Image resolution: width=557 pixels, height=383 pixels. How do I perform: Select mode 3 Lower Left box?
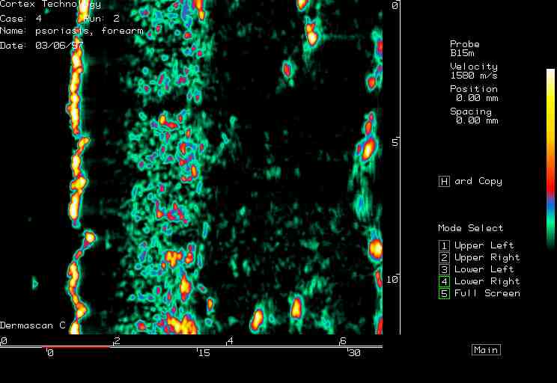(444, 269)
